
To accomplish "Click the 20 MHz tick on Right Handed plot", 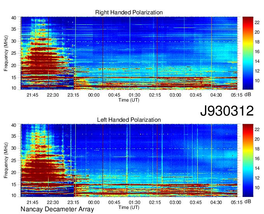I will tap(14, 66).
